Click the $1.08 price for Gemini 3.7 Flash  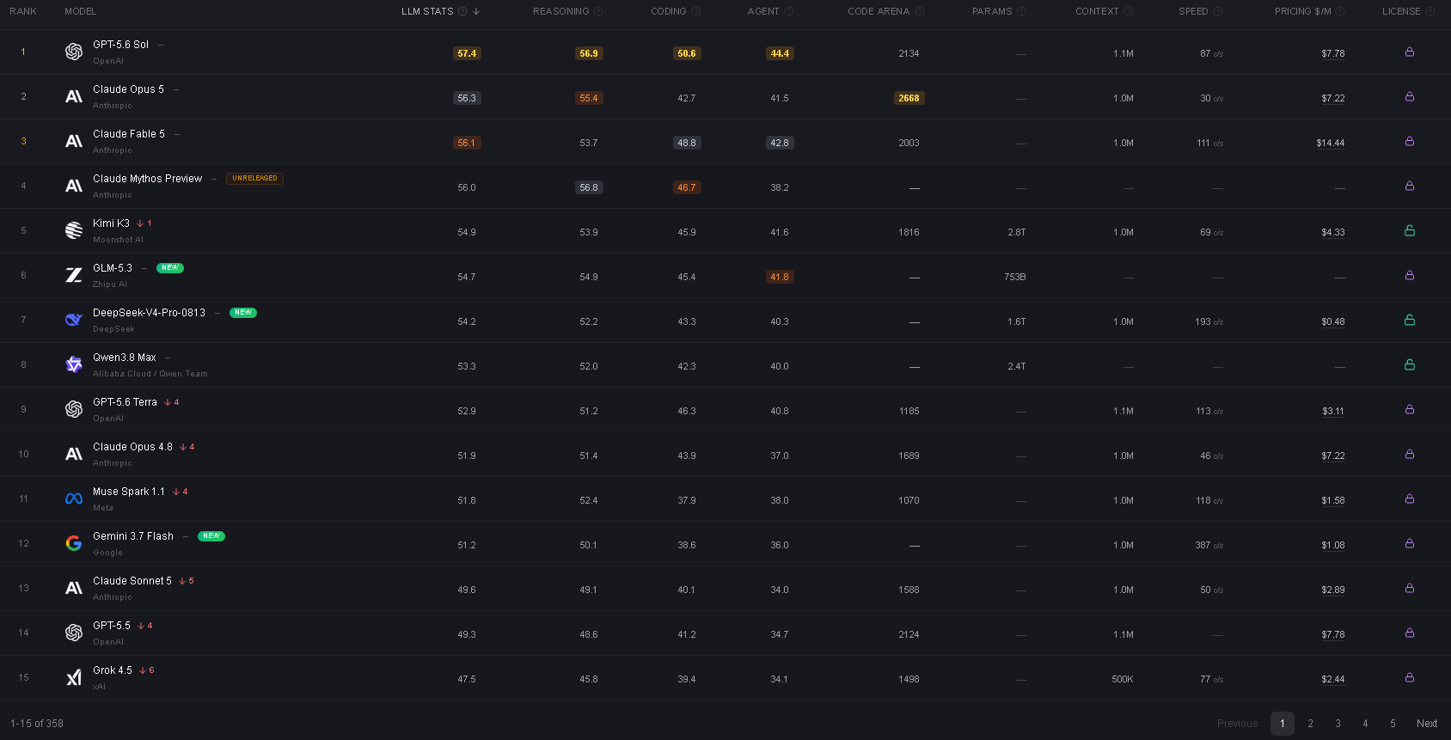pos(1332,546)
